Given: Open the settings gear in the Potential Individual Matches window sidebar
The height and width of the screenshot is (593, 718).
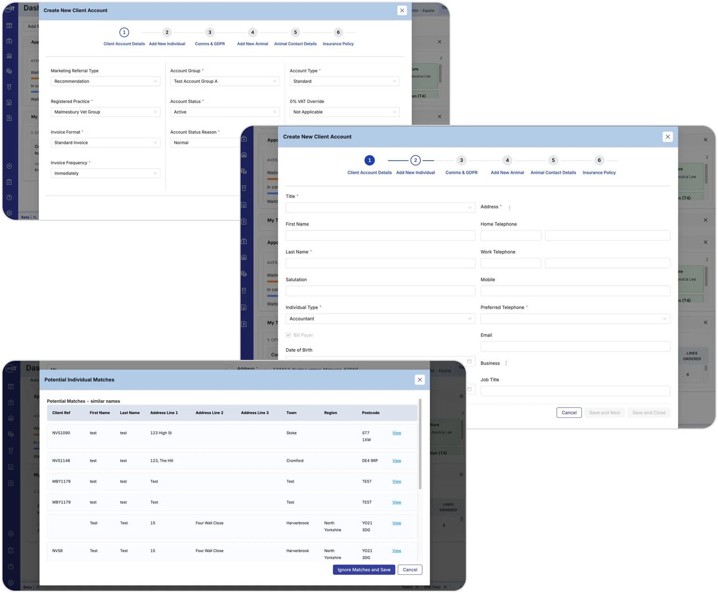Looking at the screenshot, I should tap(11, 583).
